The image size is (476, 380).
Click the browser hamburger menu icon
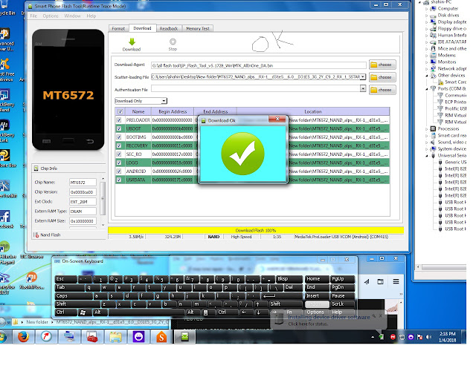[x=396, y=281]
